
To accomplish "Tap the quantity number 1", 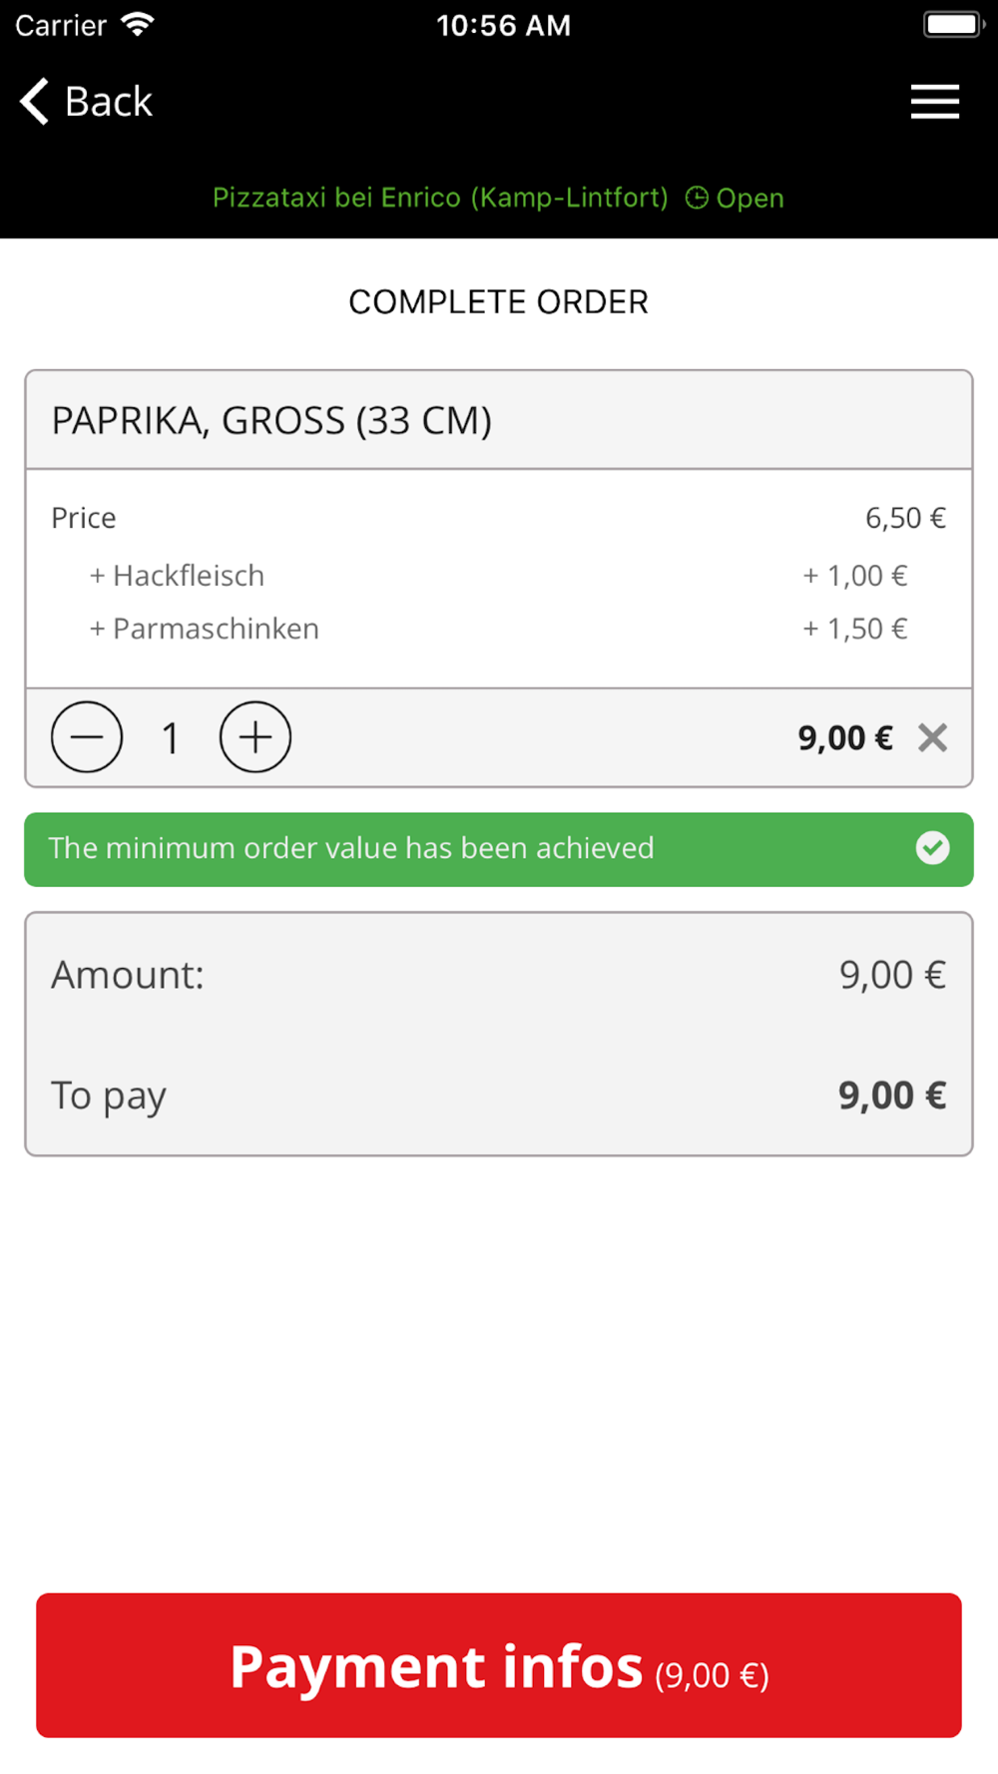I will click(171, 738).
